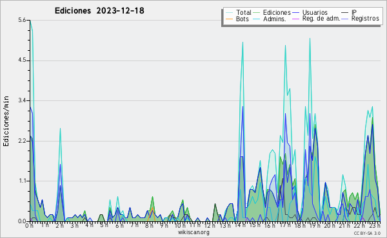387x238 pixels.
Task: Click the chart title Ediciones 2023-12-18
Action: tap(99, 11)
